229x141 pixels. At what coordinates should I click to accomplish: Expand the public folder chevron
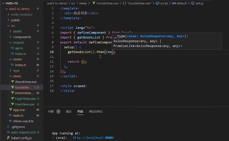[x=8, y=20]
